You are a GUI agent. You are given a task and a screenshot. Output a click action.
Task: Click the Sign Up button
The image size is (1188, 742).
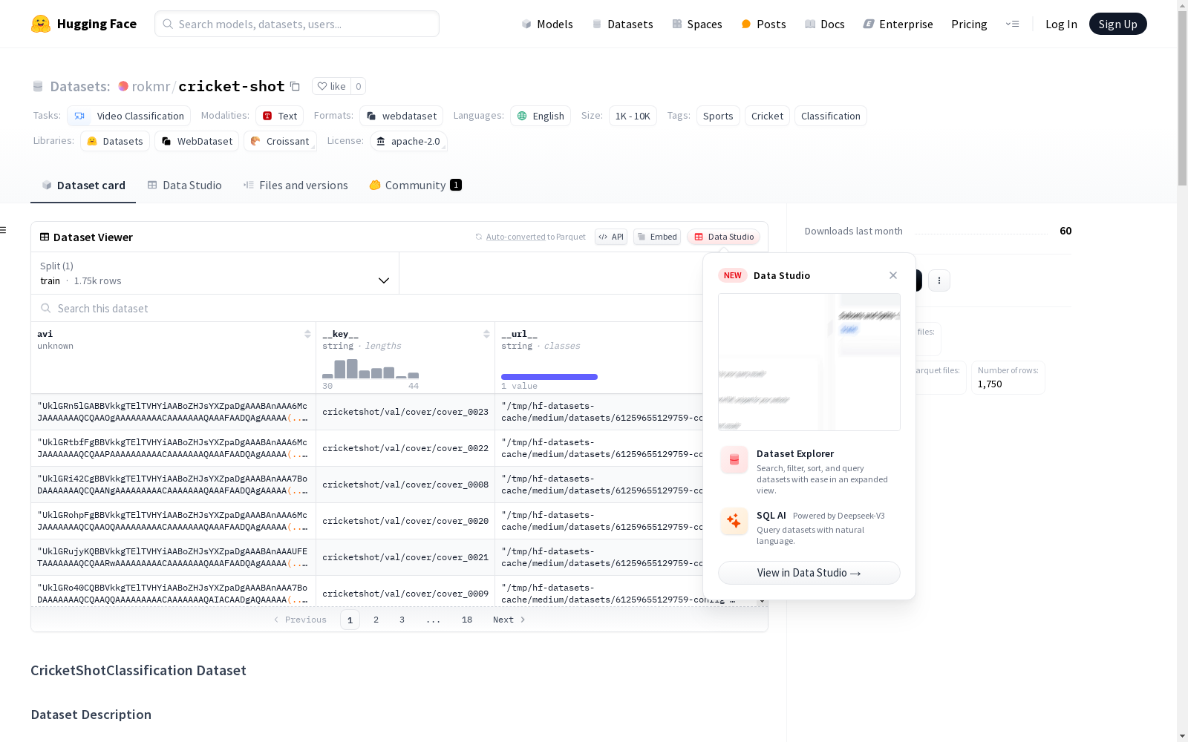point(1117,24)
